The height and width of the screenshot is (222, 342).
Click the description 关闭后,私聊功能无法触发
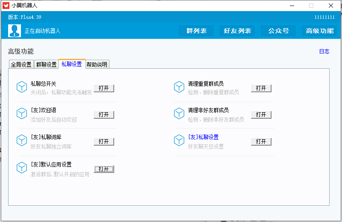point(61,92)
